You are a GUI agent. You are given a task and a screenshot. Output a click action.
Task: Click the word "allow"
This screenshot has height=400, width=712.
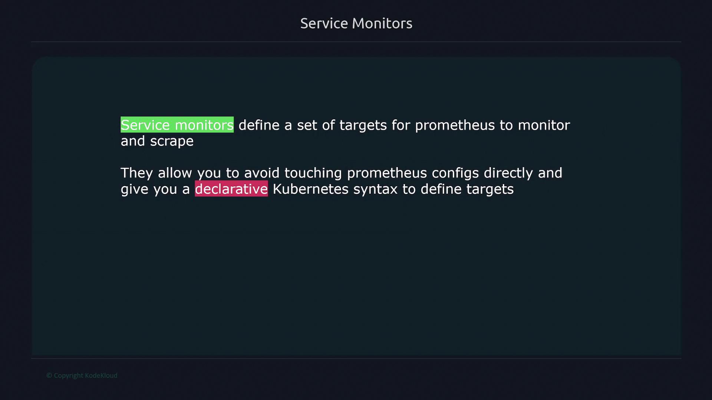click(175, 173)
